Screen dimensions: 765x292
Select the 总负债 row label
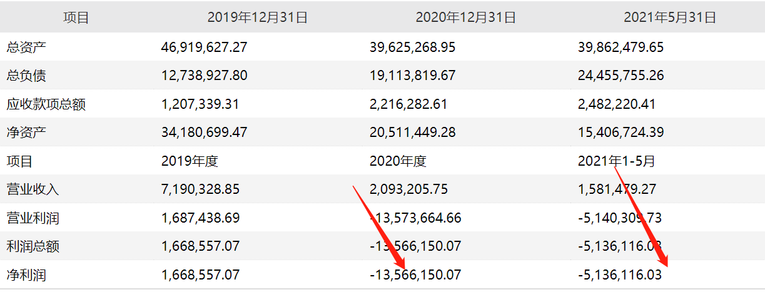point(26,76)
